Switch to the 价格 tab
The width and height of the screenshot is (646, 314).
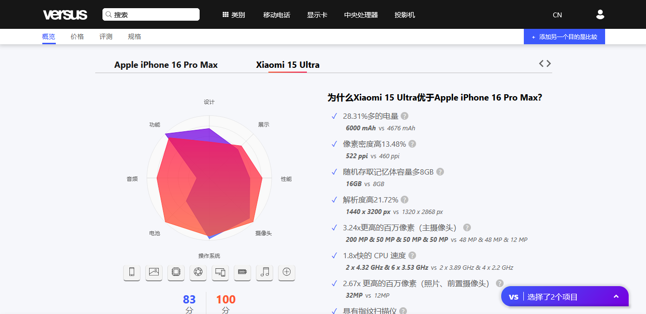(x=77, y=37)
